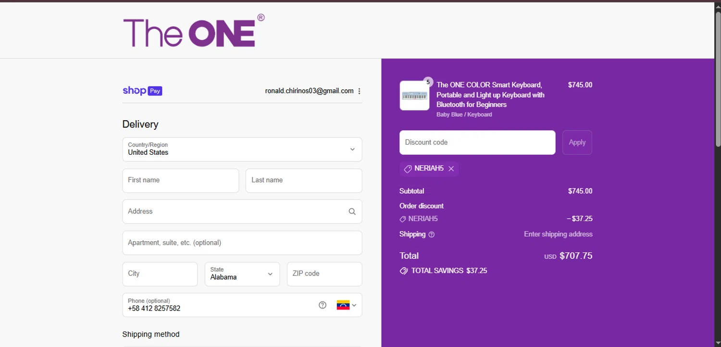Screen dimensions: 721x347
Task: Click the TOTAL SAVINGS $37.25 text
Action: click(449, 271)
